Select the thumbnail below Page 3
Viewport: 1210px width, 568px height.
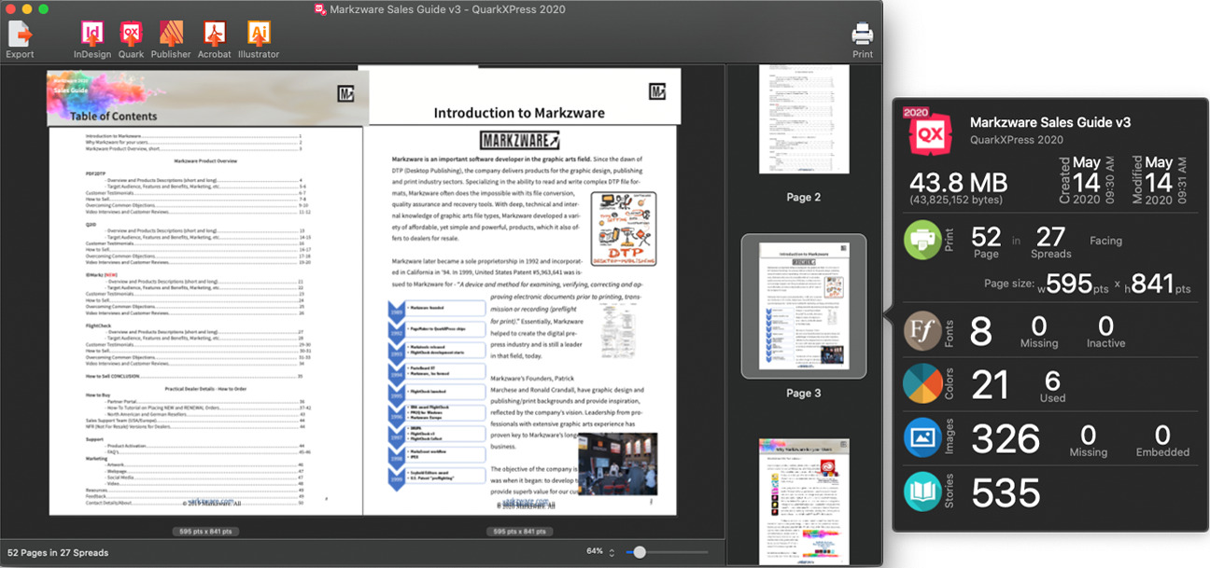point(804,502)
